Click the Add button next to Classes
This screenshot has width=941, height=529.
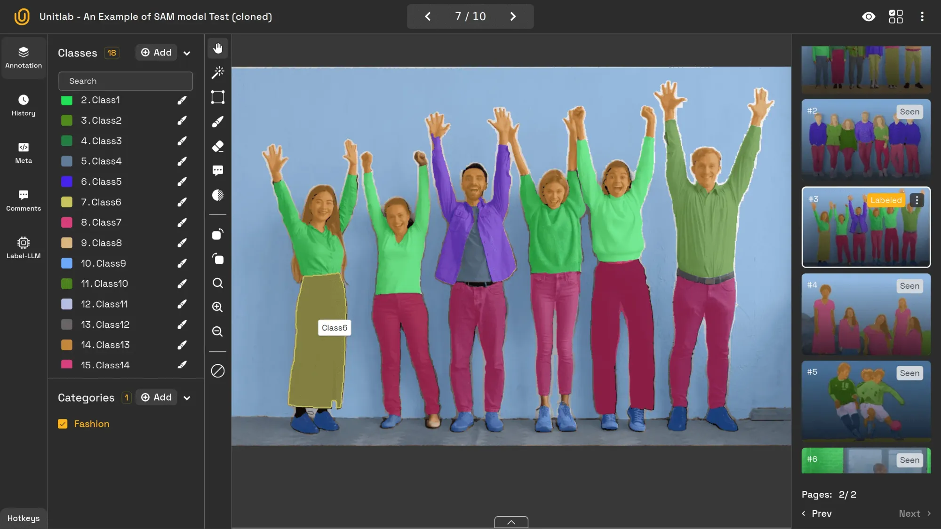(x=156, y=52)
